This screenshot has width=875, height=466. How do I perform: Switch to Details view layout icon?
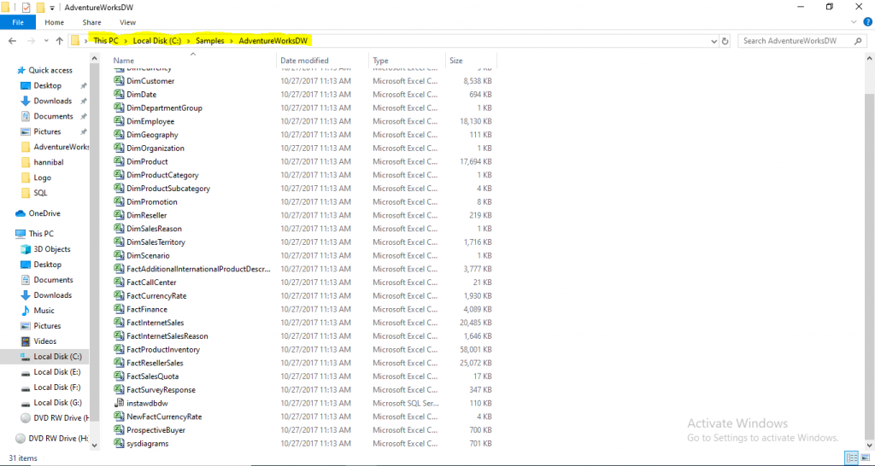[852, 457]
